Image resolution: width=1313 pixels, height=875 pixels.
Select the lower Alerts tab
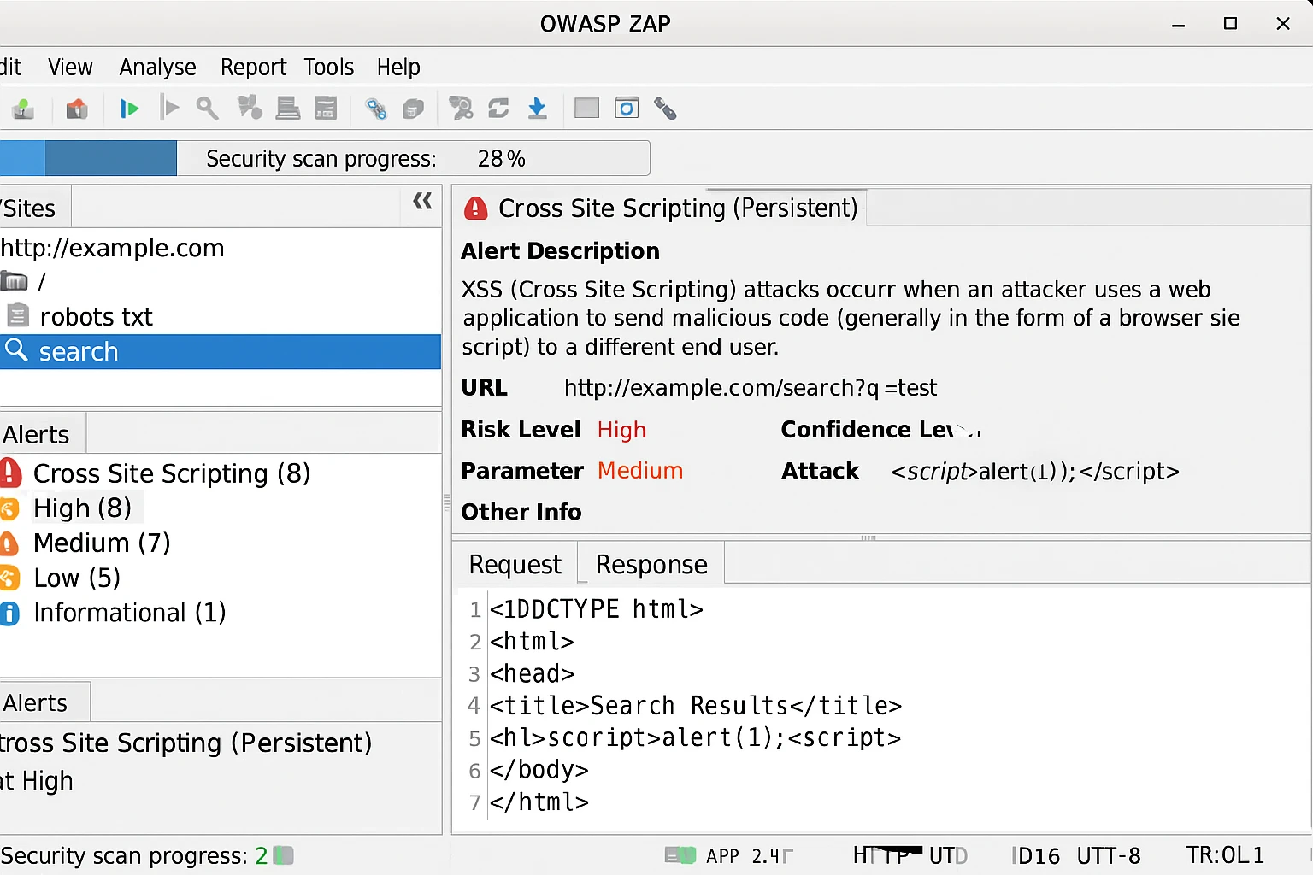pyautogui.click(x=43, y=702)
